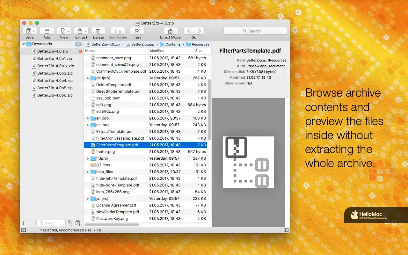Click the file list horizontal scrollbar
Viewport: 408px width, 255px height.
(x=112, y=225)
